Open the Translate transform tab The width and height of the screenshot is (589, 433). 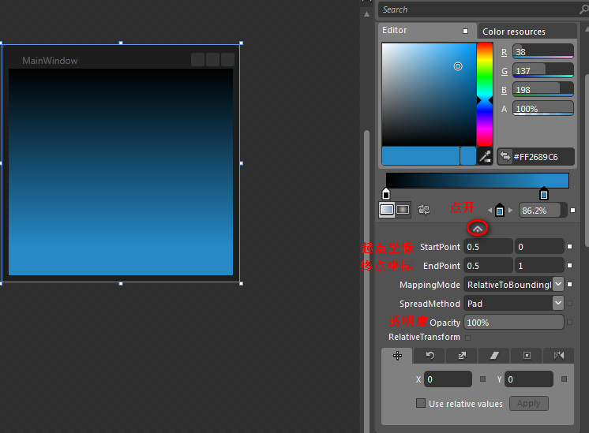pos(397,356)
